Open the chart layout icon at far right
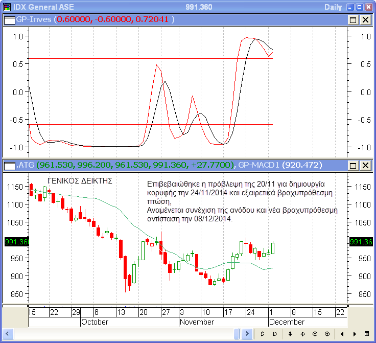The image size is (376, 343). [367, 334]
